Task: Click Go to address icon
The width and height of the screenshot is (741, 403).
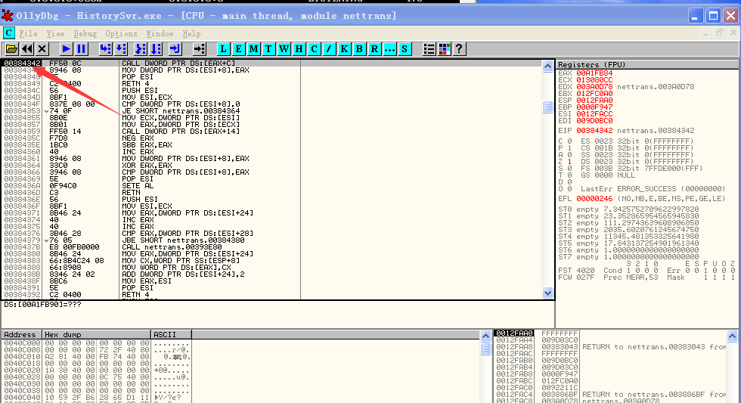Action: click(200, 48)
